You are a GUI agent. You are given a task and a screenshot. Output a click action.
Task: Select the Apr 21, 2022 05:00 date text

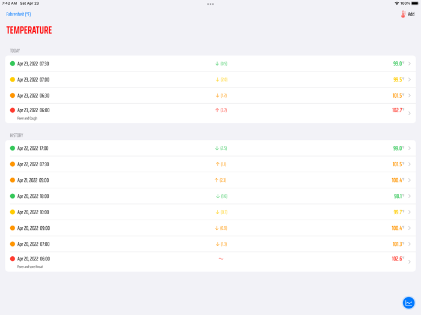33,180
